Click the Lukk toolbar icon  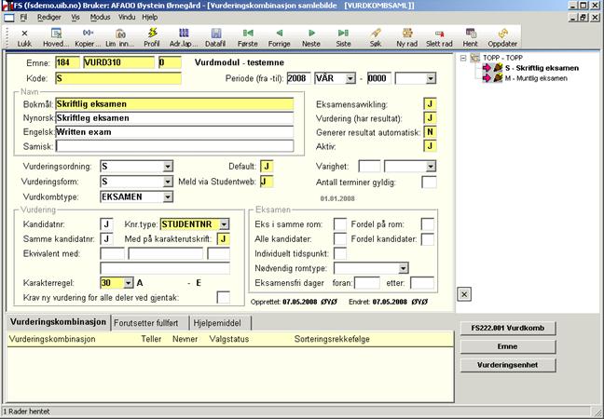tap(24, 37)
